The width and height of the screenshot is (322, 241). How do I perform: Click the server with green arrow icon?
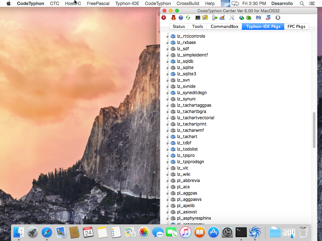coord(215,18)
